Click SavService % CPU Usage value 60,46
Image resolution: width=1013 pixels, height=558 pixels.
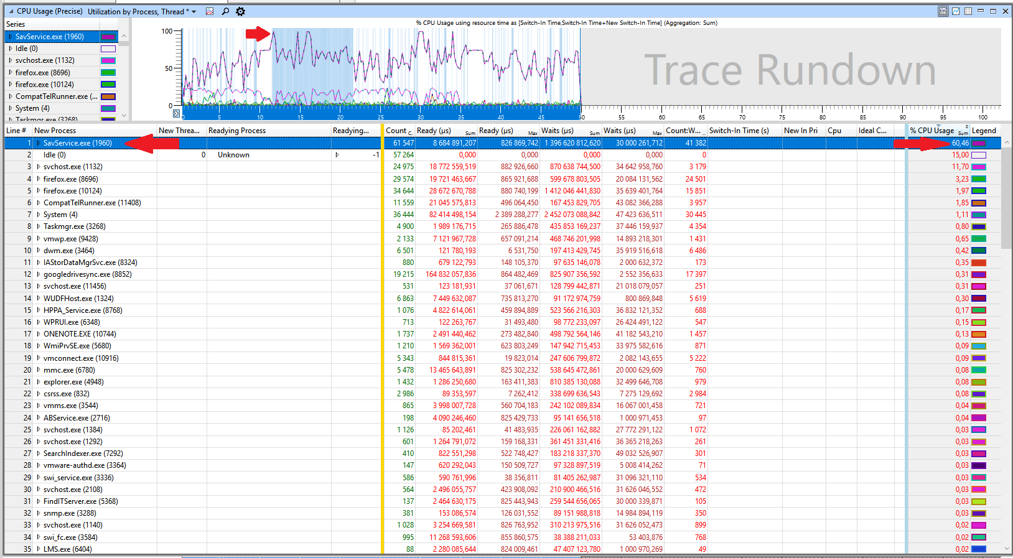coord(960,143)
